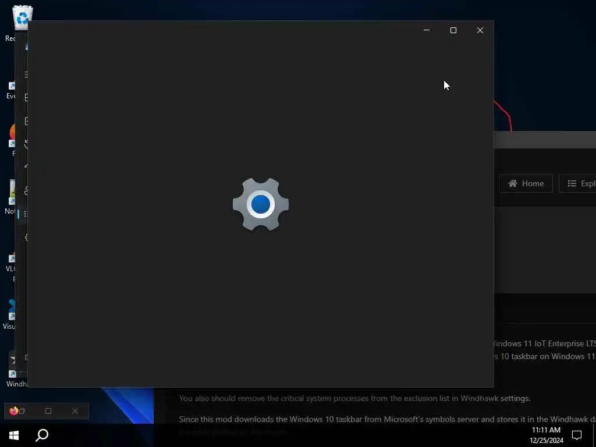The image size is (596, 447).
Task: Open the Action Center notification icon
Action: click(577, 435)
